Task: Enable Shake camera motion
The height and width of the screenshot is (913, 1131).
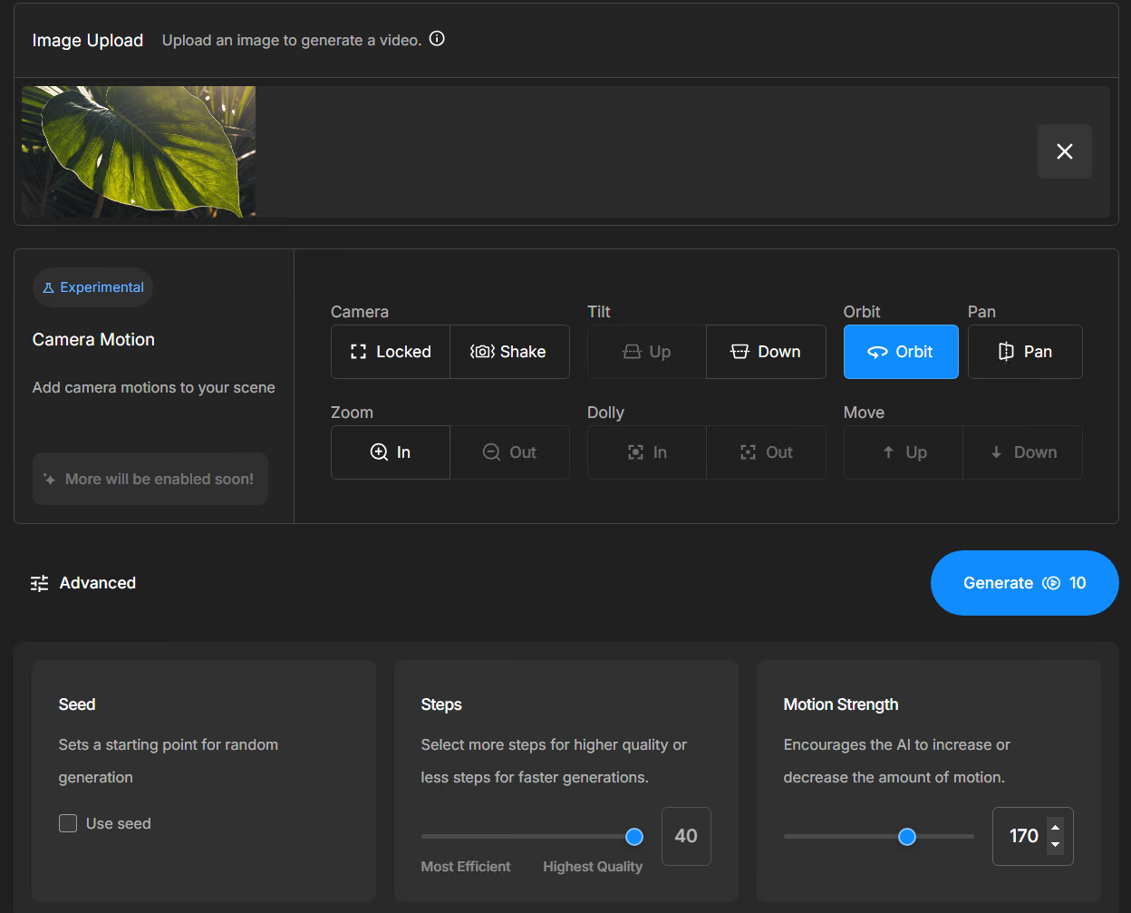Action: (x=509, y=352)
